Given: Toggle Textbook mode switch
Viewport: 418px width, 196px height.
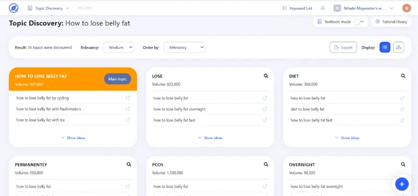Looking at the screenshot, I should 359,22.
